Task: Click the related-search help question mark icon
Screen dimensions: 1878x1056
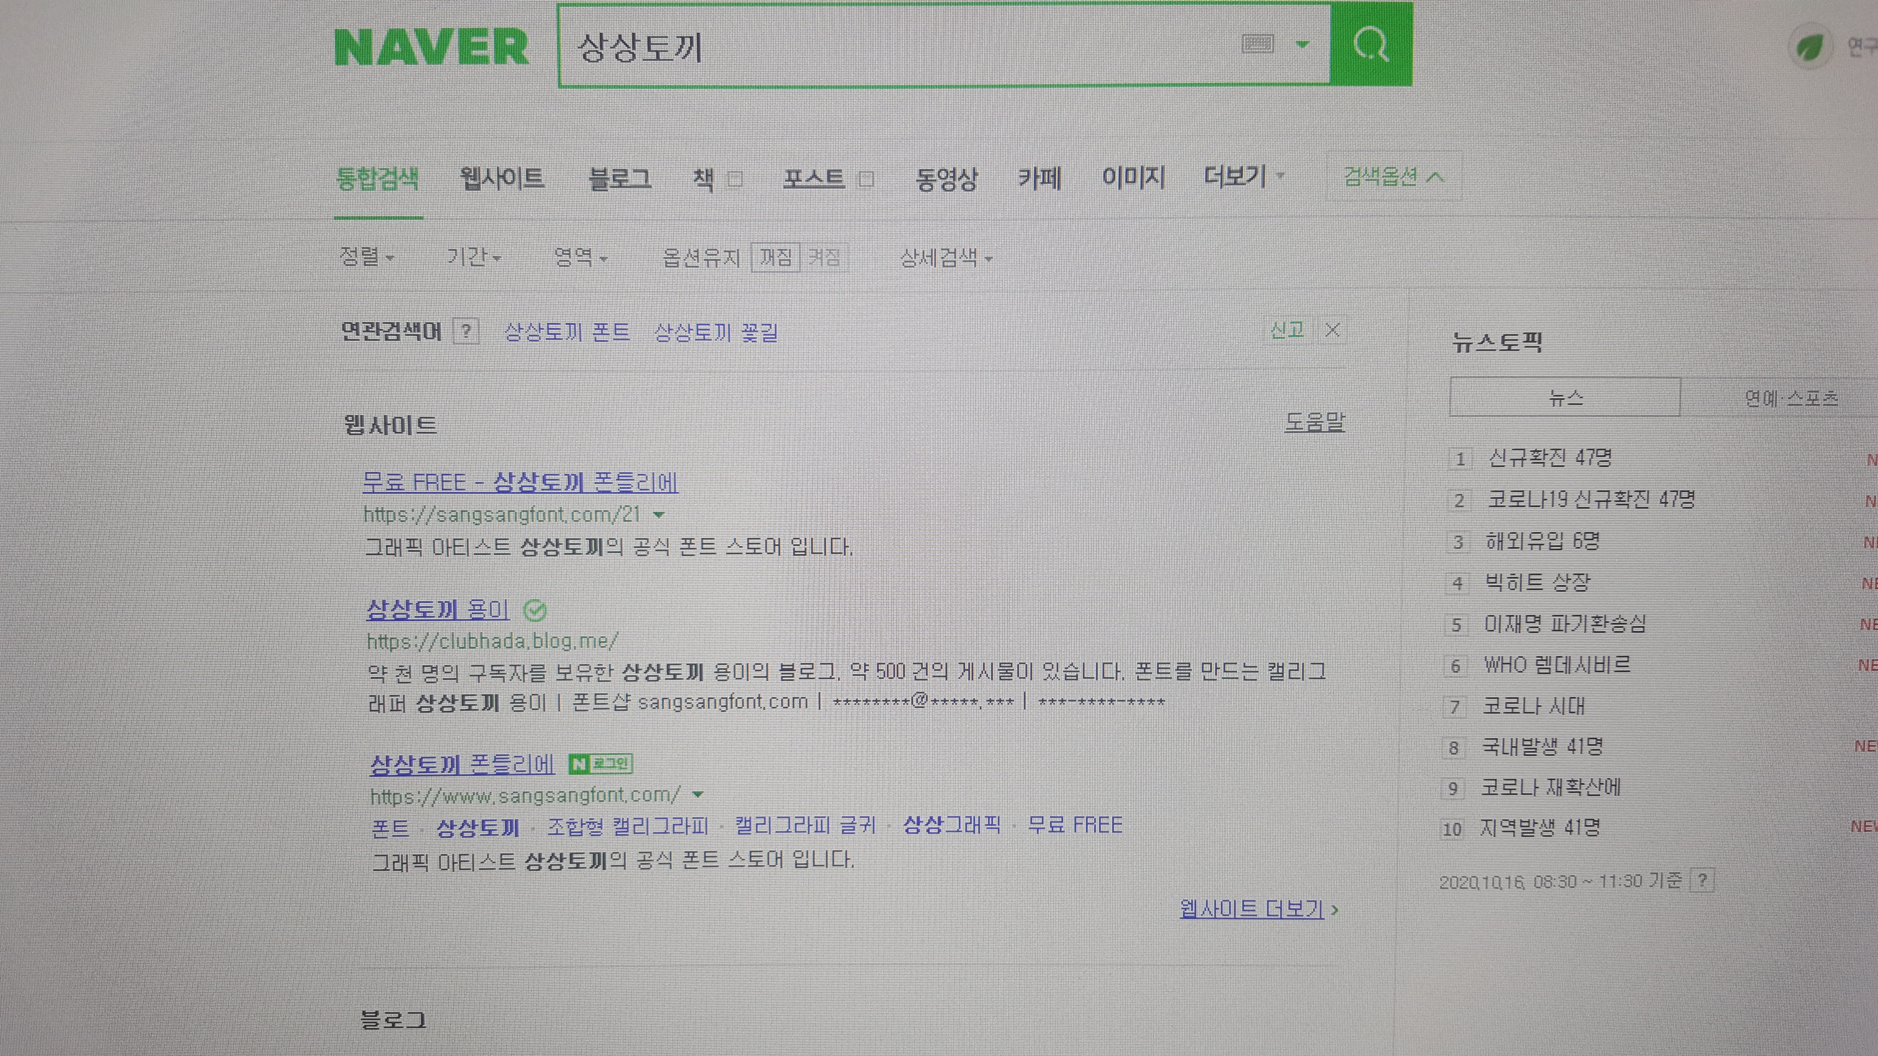Action: [x=467, y=332]
